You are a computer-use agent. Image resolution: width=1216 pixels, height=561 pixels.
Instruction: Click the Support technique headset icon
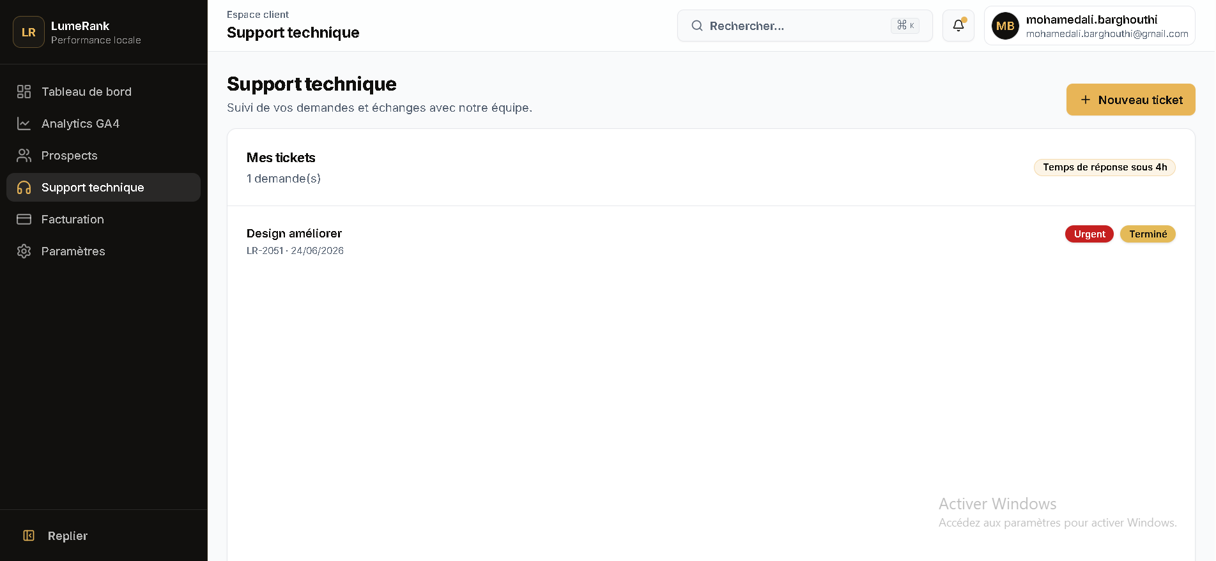(24, 188)
